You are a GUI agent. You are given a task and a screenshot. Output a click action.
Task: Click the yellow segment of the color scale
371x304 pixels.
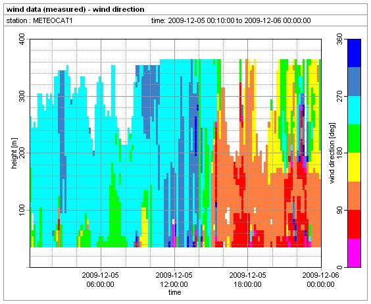point(354,167)
